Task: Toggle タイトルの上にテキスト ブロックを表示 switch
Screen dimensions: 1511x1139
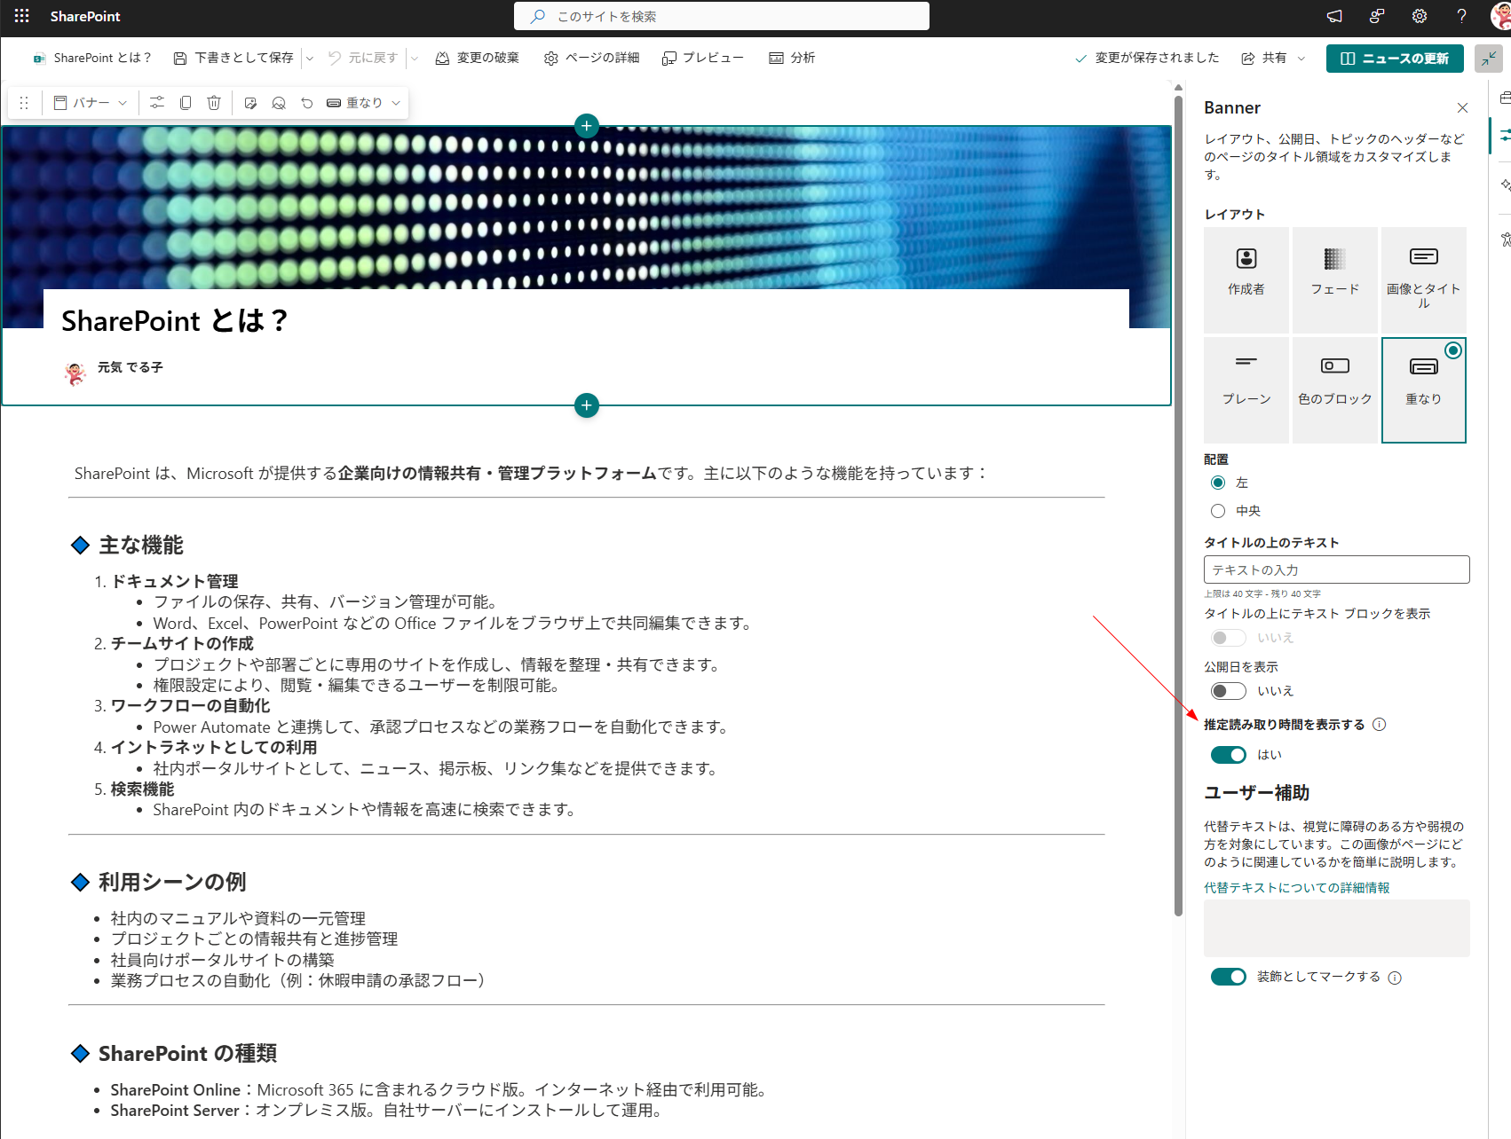Action: tap(1229, 638)
